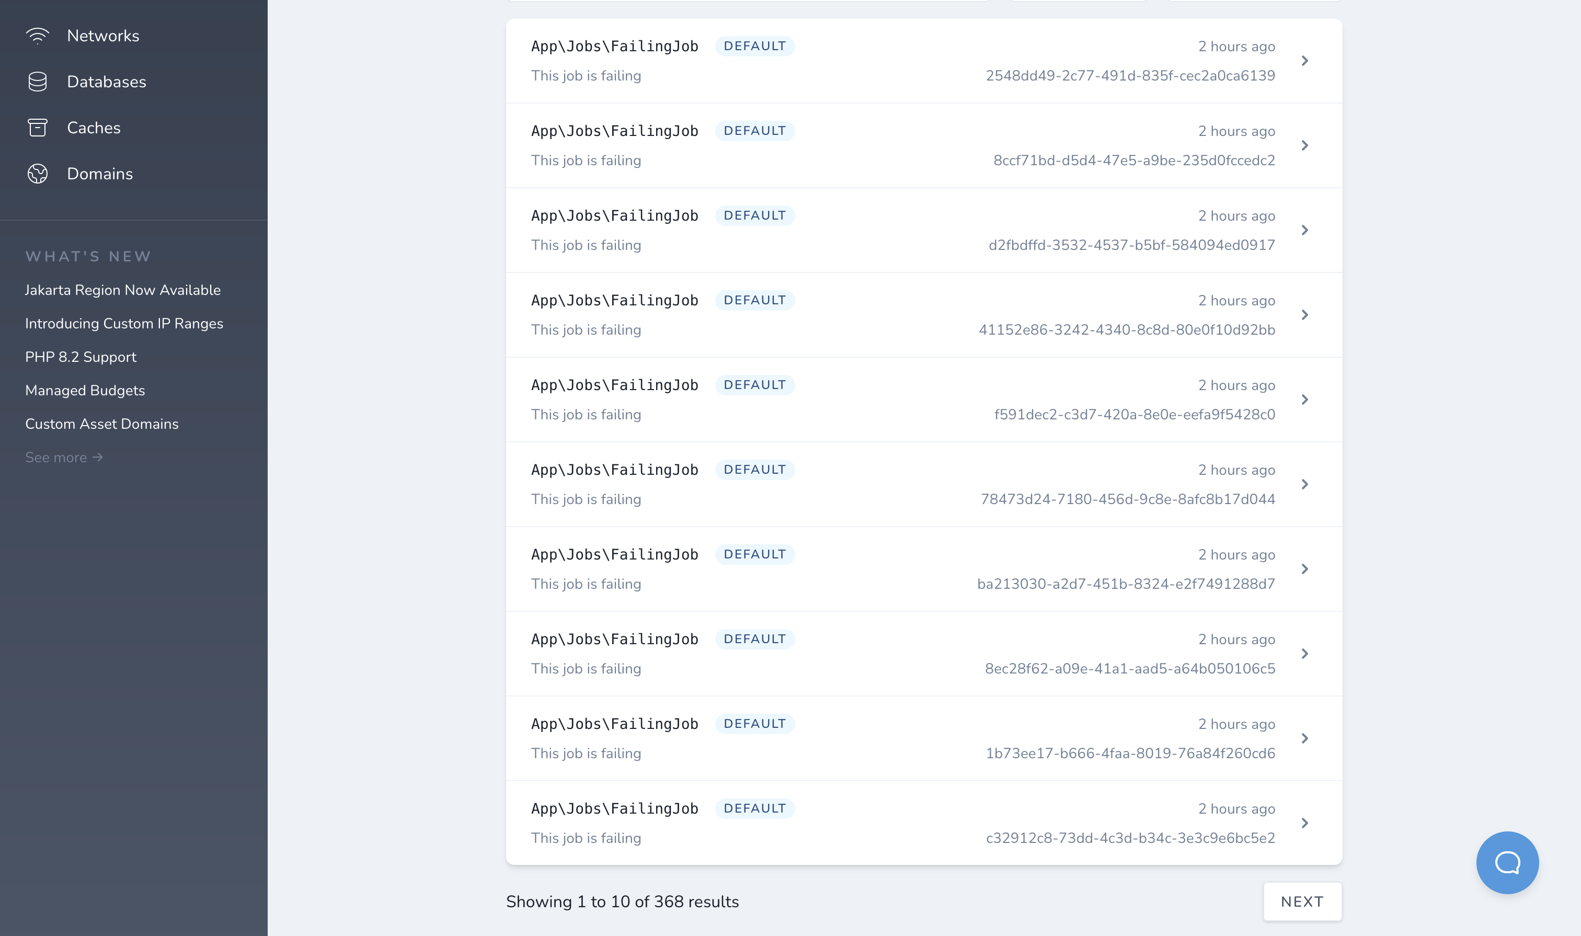
Task: Click the Databases cylinder icon
Action: click(x=38, y=82)
